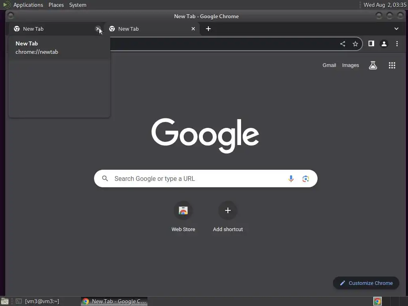The width and height of the screenshot is (408, 306).
Task: Close the second New Tab tab
Action: [193, 29]
